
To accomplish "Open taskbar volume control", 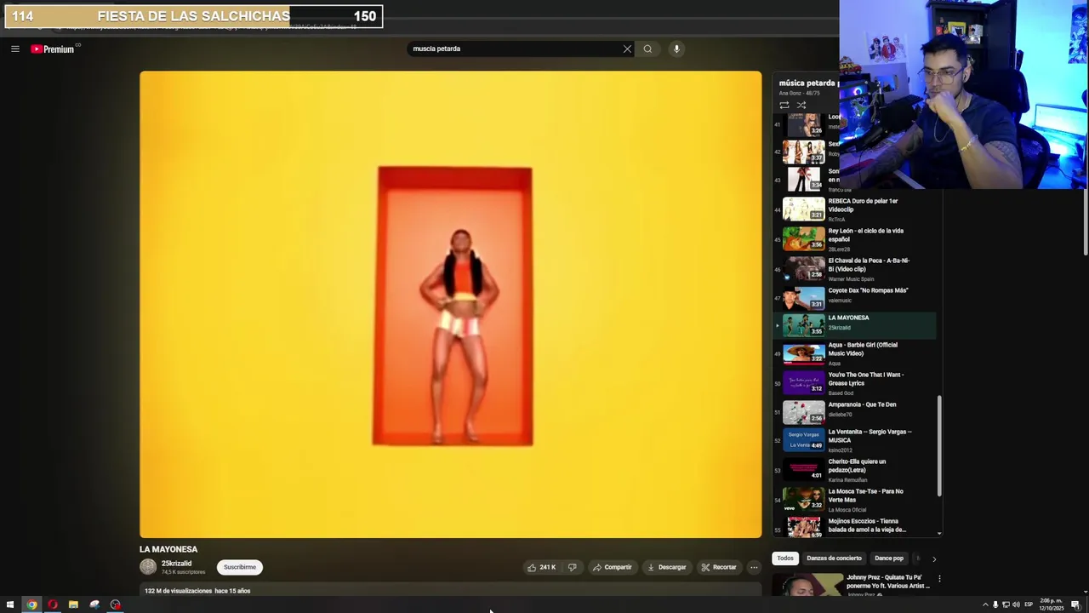I will click(1015, 604).
